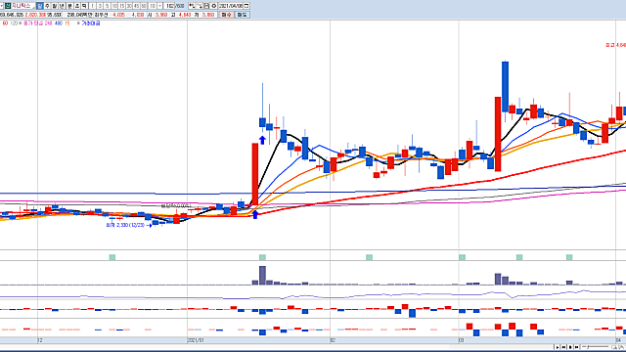626x352 pixels.
Task: Click the blue 매도 (sell) button
Action: click(x=242, y=15)
